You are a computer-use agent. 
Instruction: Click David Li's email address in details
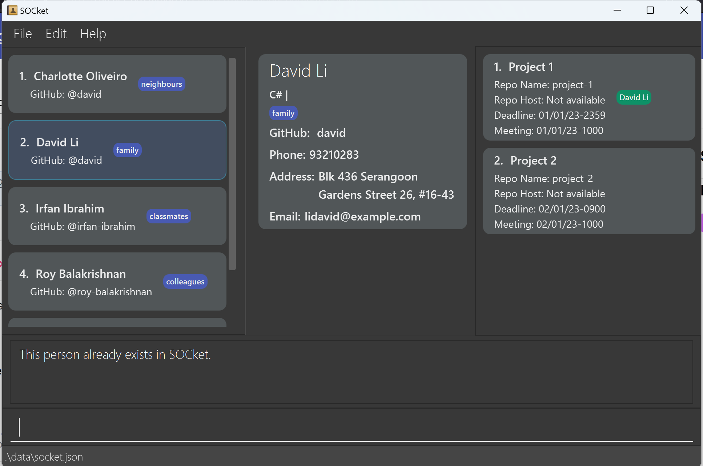[x=362, y=217]
